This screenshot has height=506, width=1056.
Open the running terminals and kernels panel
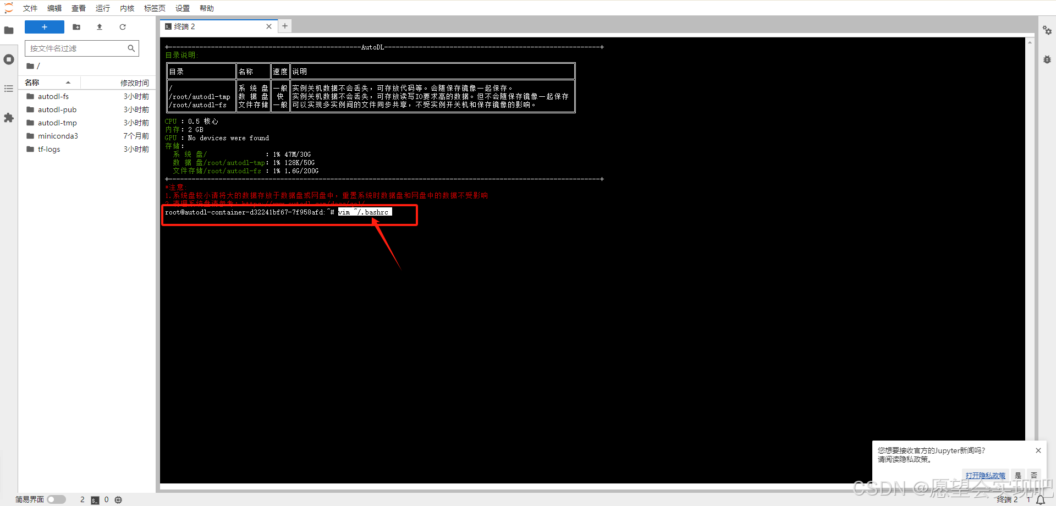(x=9, y=59)
